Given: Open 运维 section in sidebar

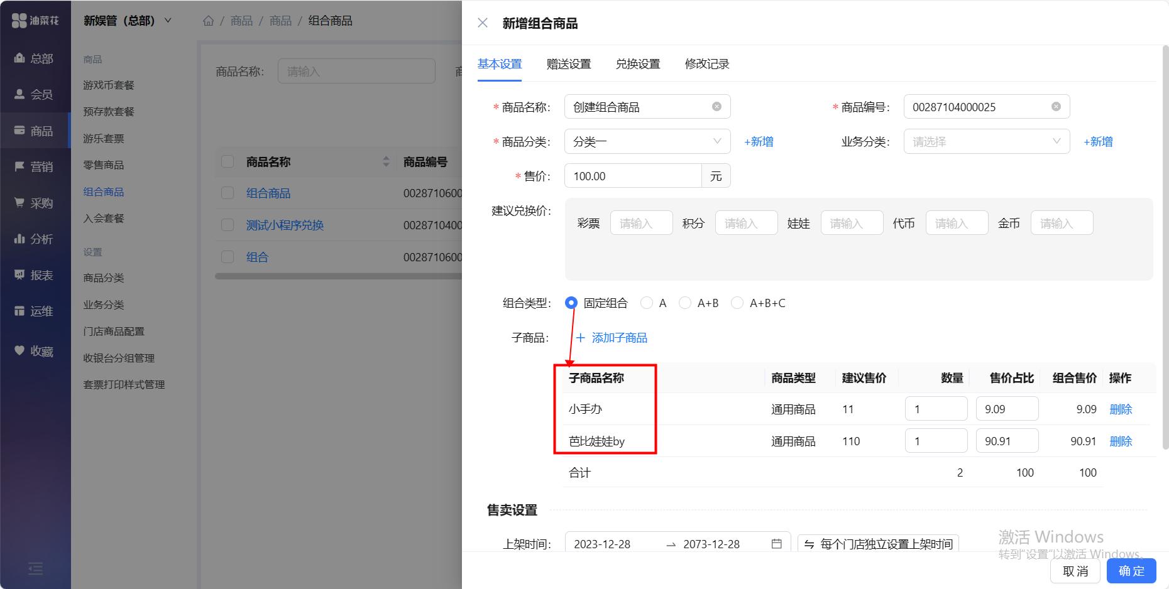Looking at the screenshot, I should tap(35, 311).
